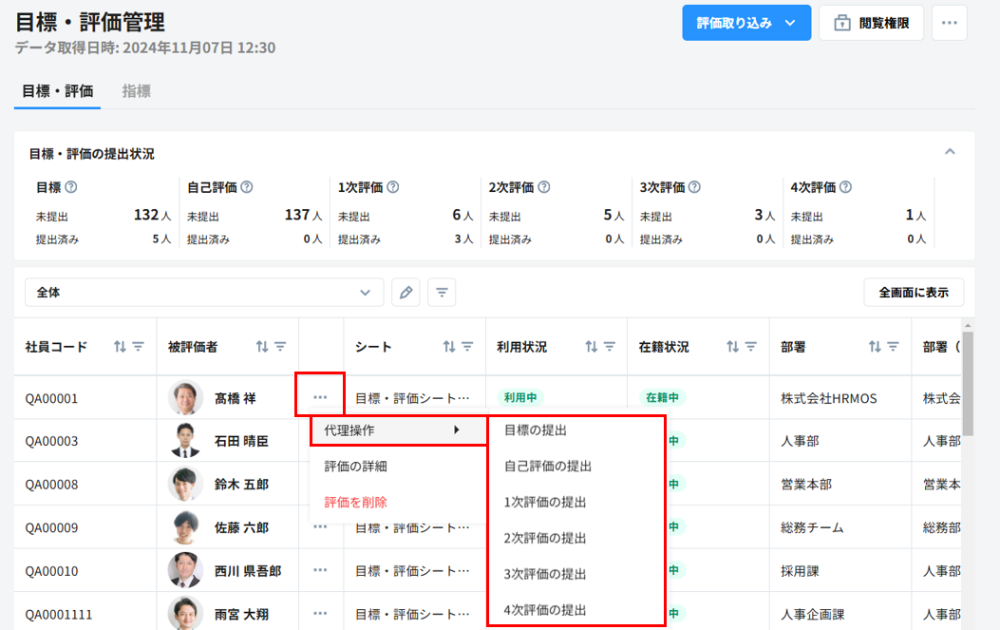The image size is (1000, 630).
Task: Open the filter settings icon next to pencil
Action: click(x=442, y=293)
